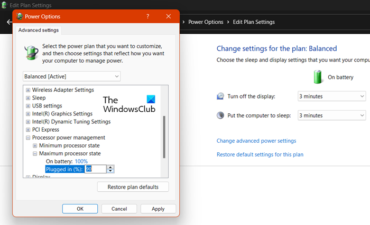Click Power Options in the breadcrumb
This screenshot has height=225, width=370.
[207, 22]
